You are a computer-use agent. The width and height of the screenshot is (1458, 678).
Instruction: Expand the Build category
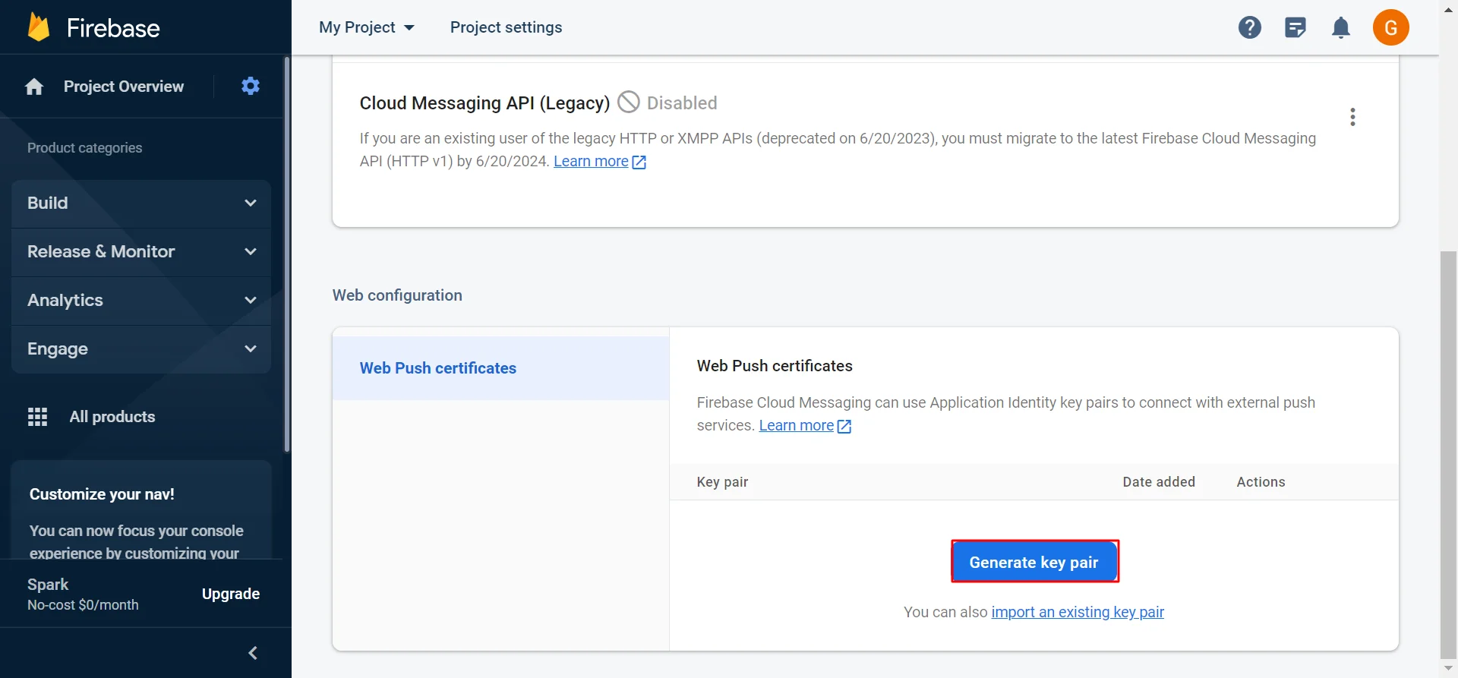pos(141,203)
